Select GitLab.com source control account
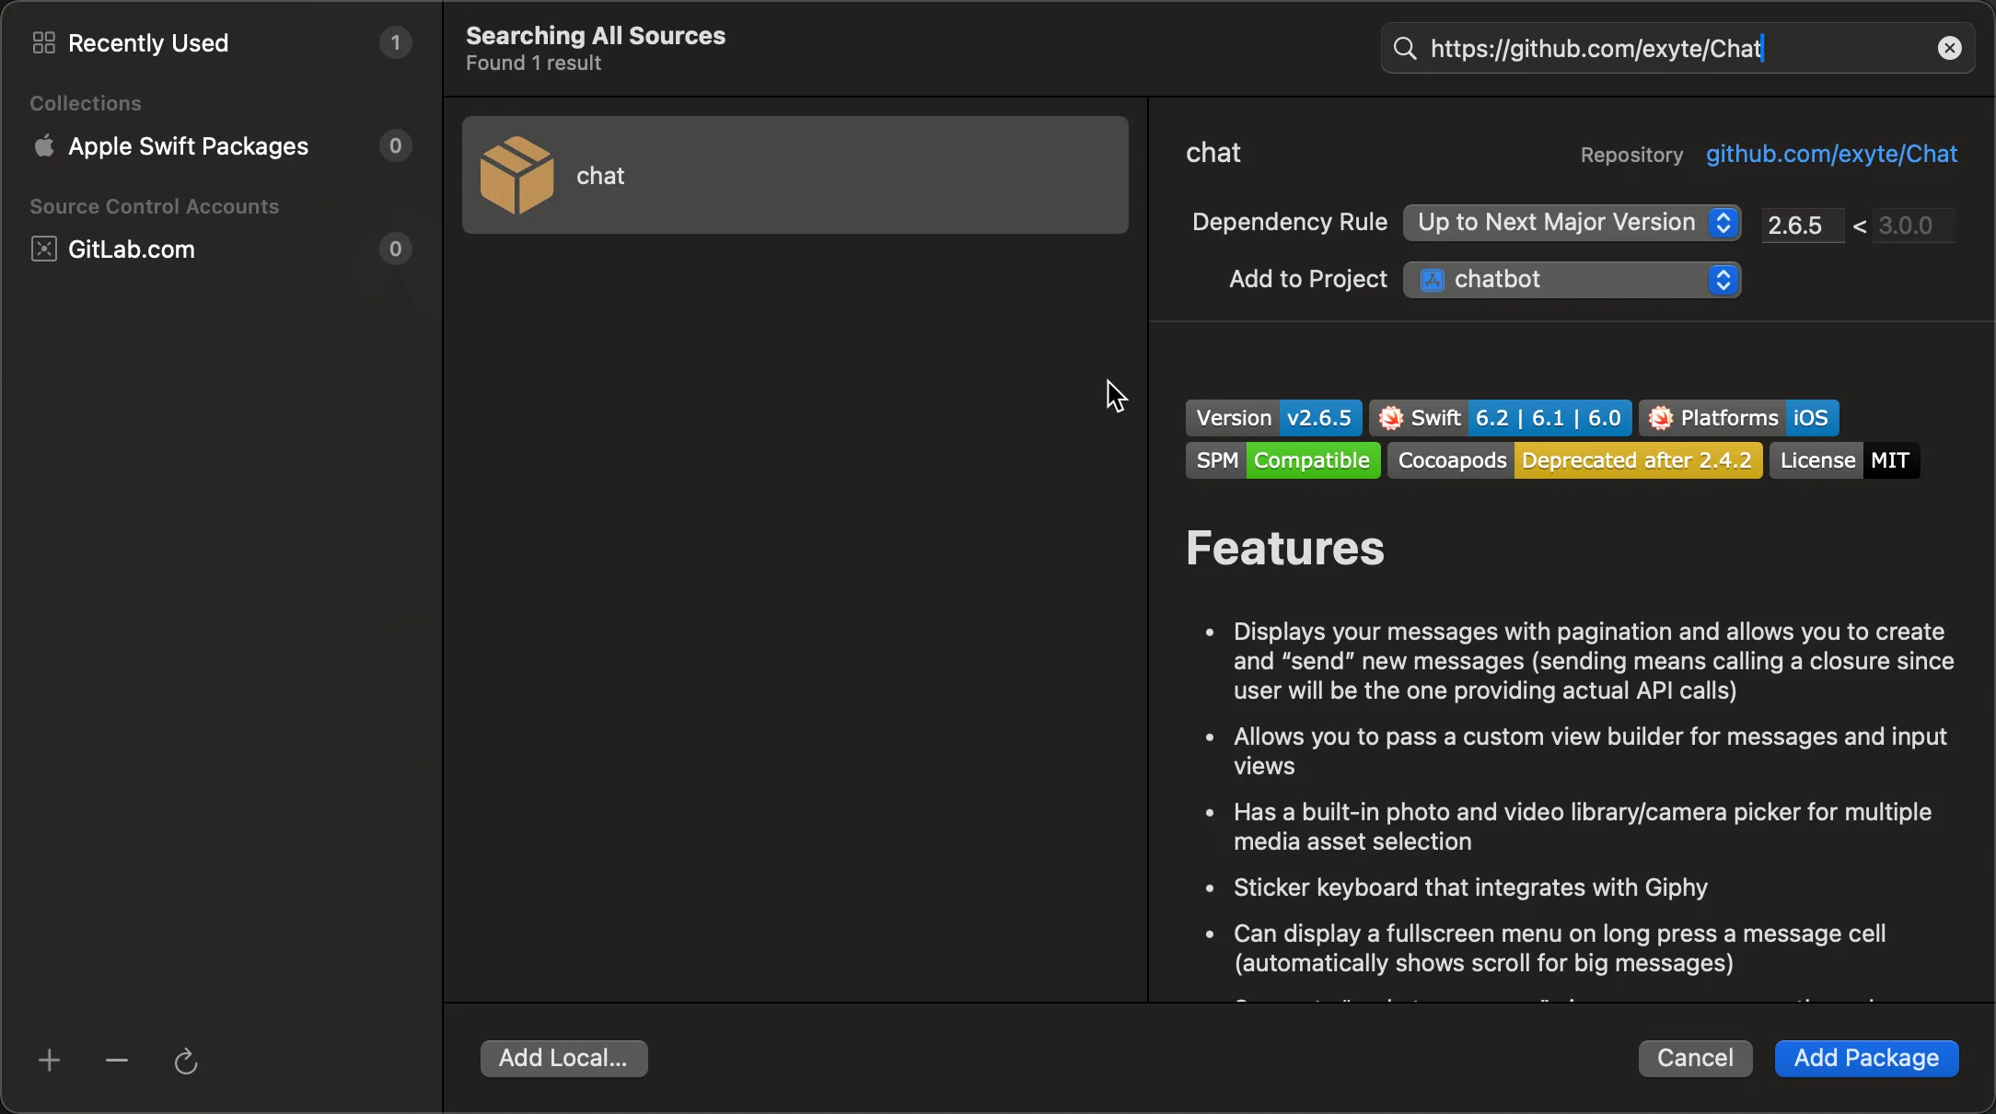1996x1114 pixels. (132, 249)
